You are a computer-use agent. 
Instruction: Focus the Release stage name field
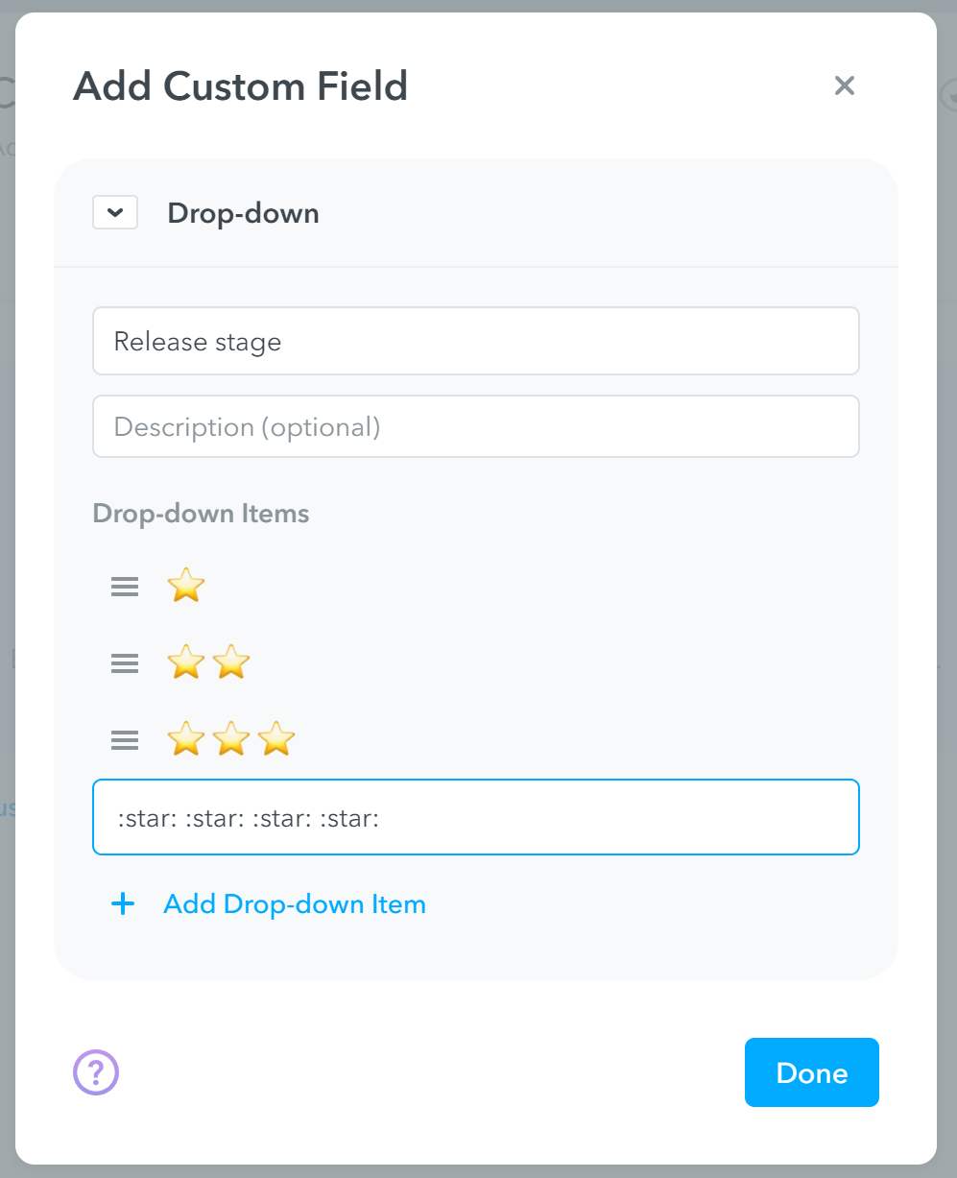pos(476,341)
